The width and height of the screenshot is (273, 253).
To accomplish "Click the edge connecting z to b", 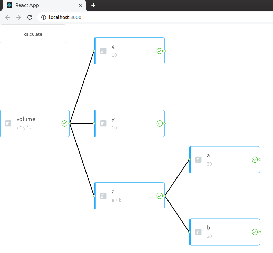I will pyautogui.click(x=177, y=214).
